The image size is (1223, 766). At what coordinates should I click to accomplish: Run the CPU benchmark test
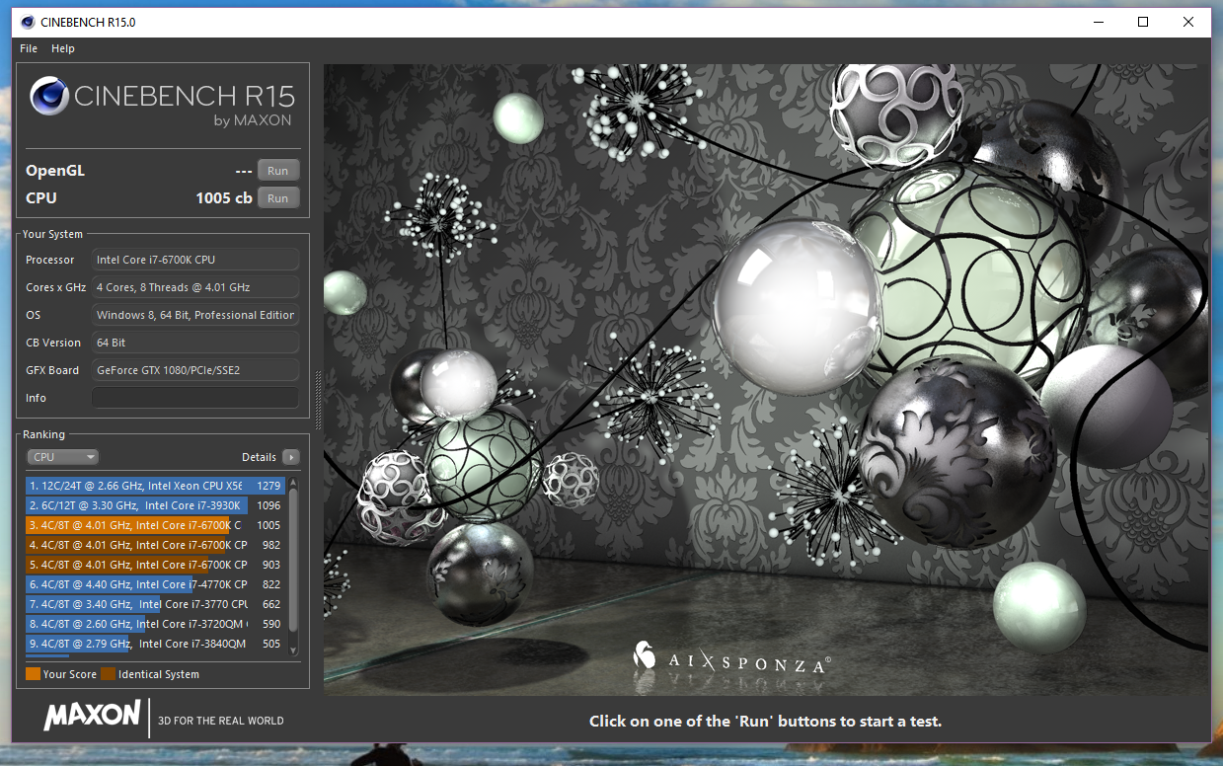click(x=278, y=198)
